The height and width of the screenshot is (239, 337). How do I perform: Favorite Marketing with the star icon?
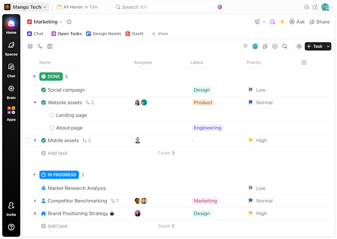pyautogui.click(x=69, y=22)
